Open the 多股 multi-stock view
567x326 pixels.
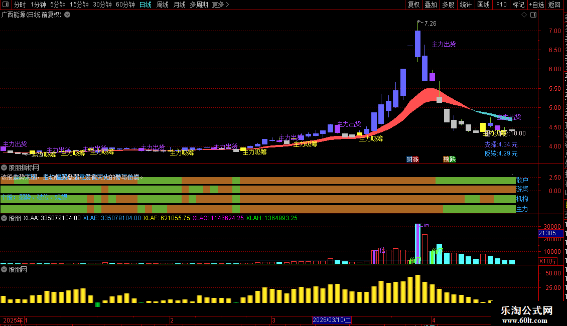coord(449,5)
